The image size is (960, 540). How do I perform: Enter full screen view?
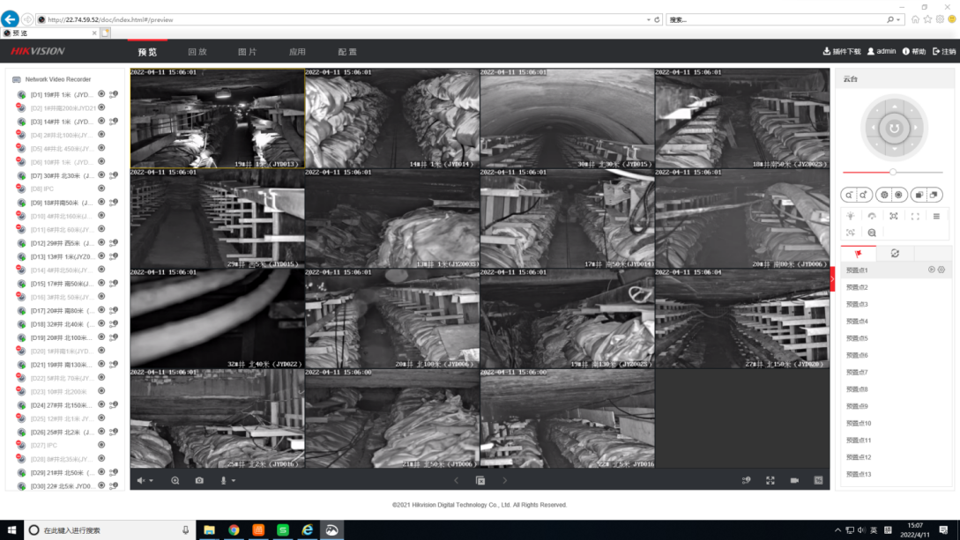point(770,481)
